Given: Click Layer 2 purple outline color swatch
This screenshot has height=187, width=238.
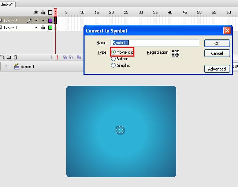Looking at the screenshot, I should [50, 20].
